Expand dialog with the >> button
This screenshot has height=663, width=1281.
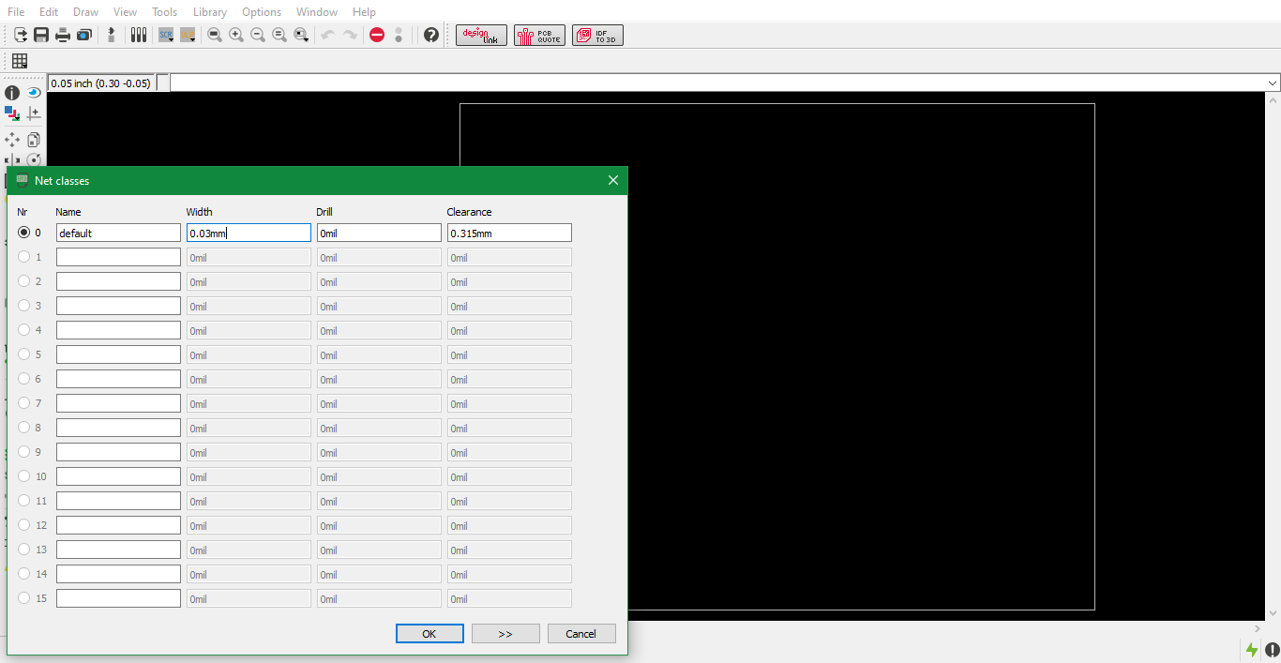pyautogui.click(x=505, y=634)
